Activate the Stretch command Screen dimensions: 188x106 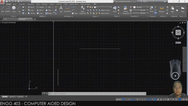(31, 13)
